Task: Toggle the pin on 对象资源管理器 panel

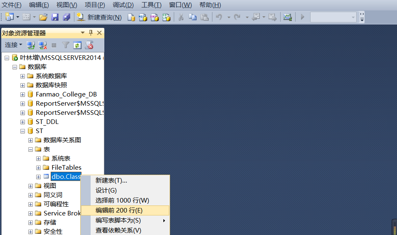Action: [x=91, y=33]
